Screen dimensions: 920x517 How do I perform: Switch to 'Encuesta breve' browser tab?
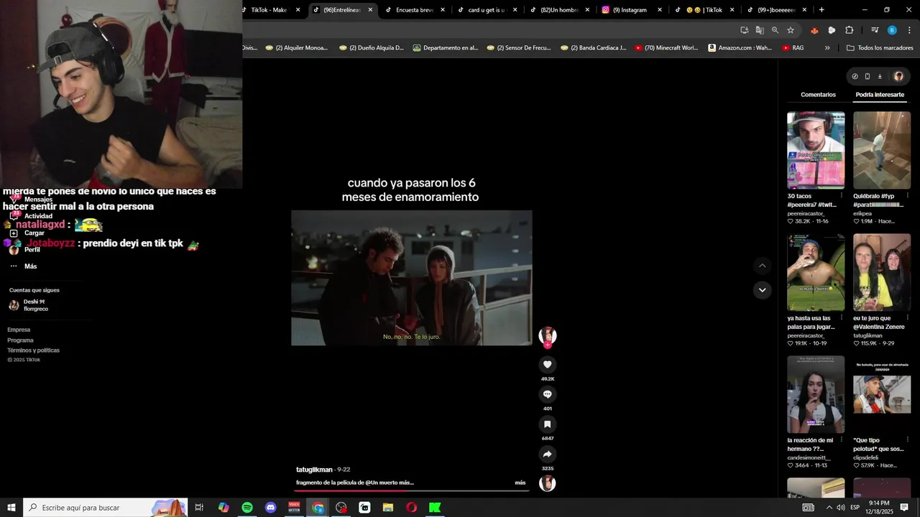(x=415, y=10)
